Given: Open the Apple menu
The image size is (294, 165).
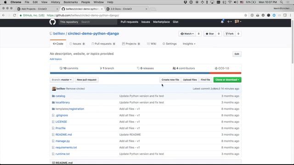Looking at the screenshot, I should click(5, 2).
